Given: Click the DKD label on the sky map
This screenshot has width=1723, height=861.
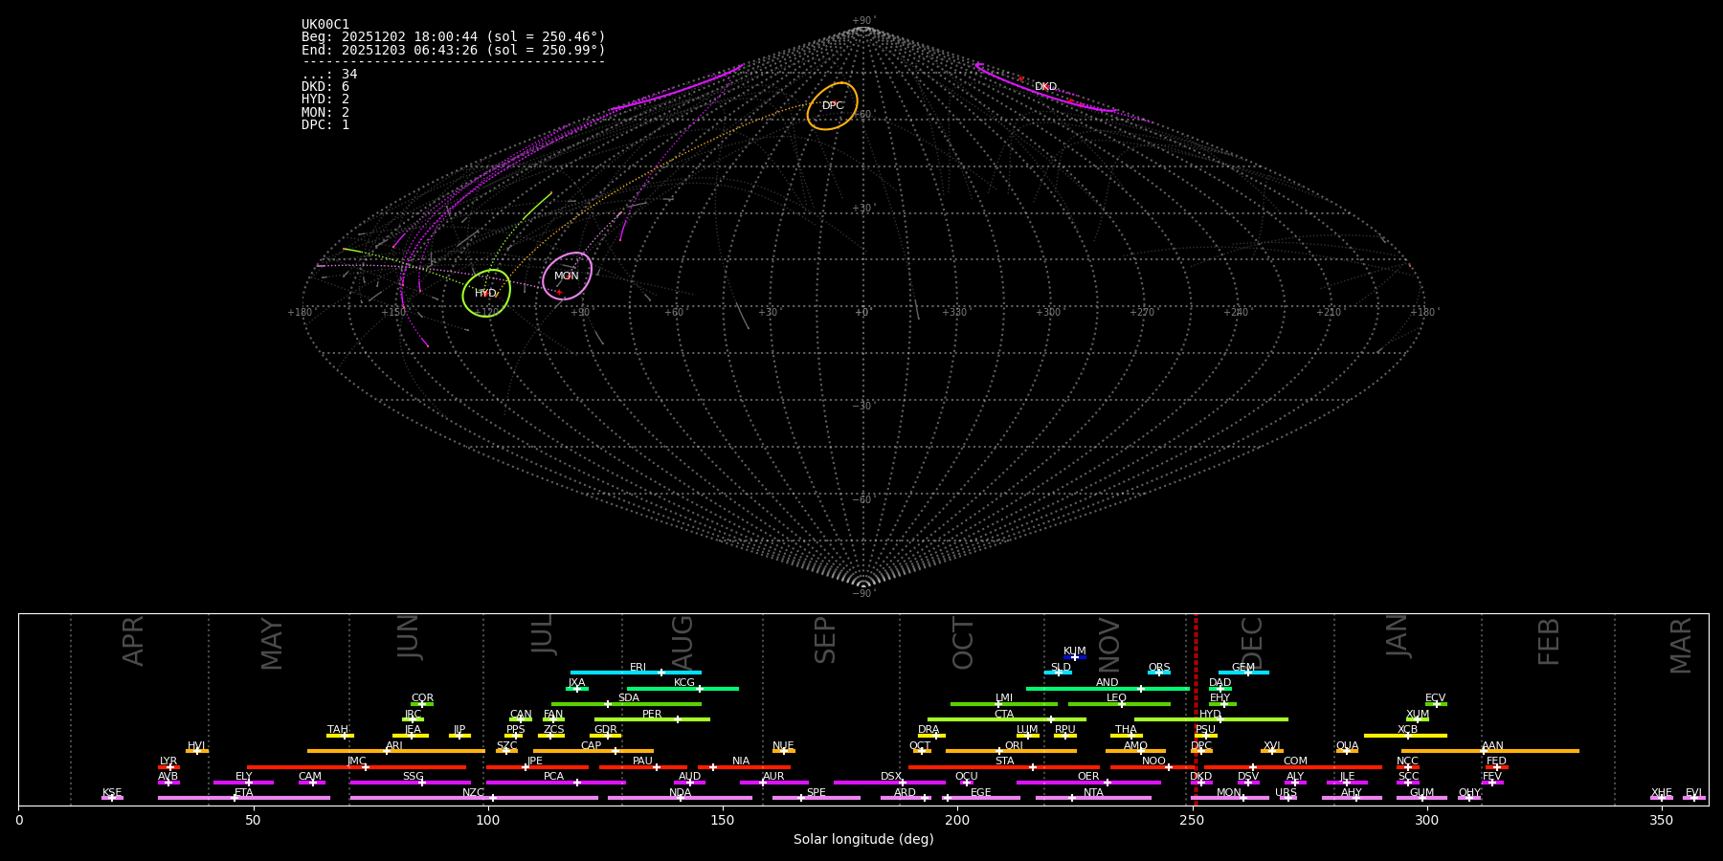Looking at the screenshot, I should point(1045,87).
